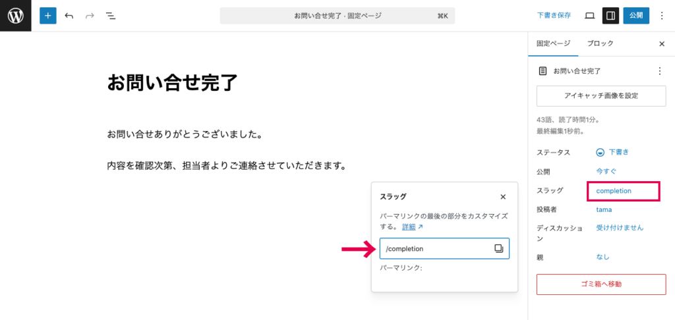Open the top-right options kebab menu
This screenshot has width=675, height=320.
coord(662,16)
